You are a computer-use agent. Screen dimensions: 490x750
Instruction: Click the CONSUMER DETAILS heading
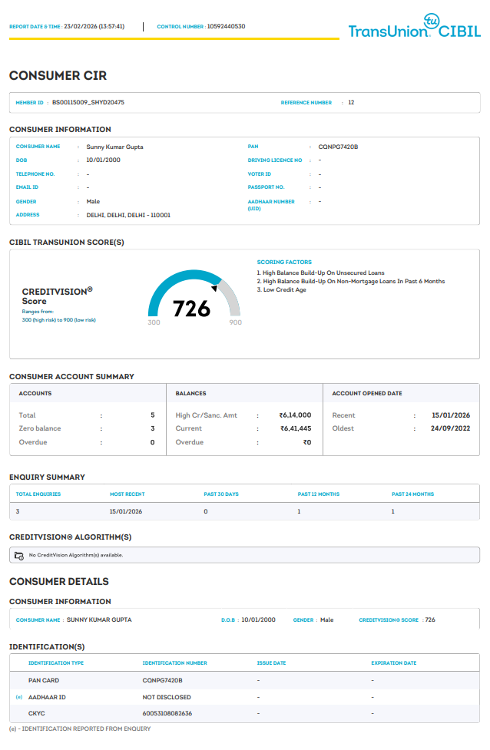(x=59, y=582)
